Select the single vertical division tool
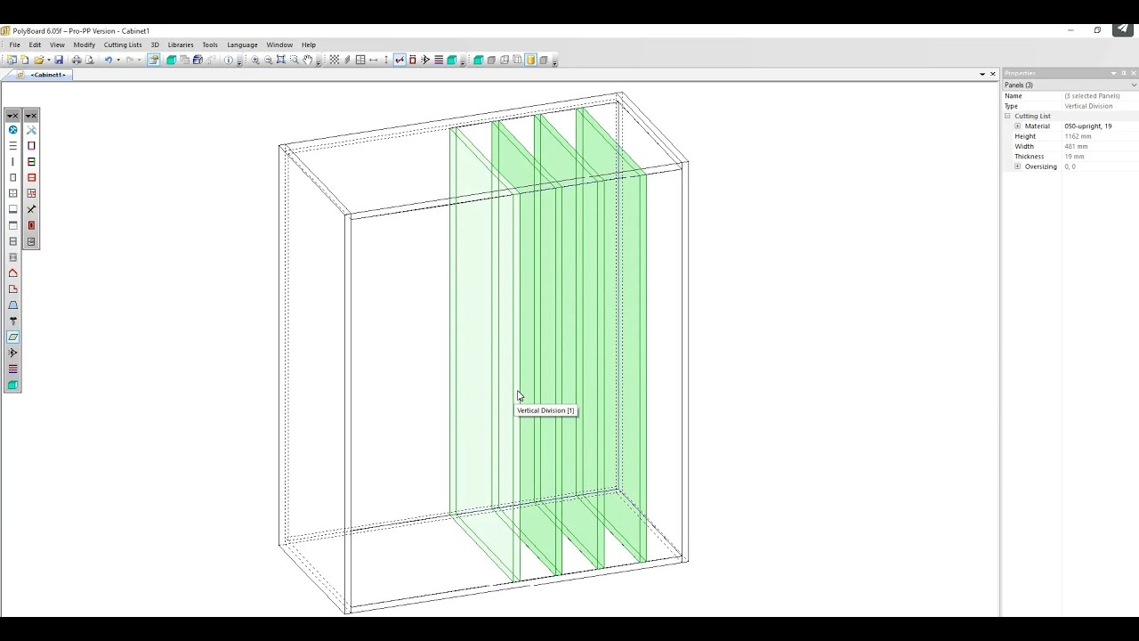This screenshot has width=1139, height=641. (x=12, y=162)
